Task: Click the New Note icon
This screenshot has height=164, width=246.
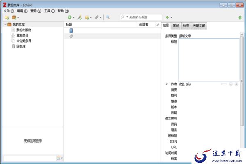Action: (87, 17)
